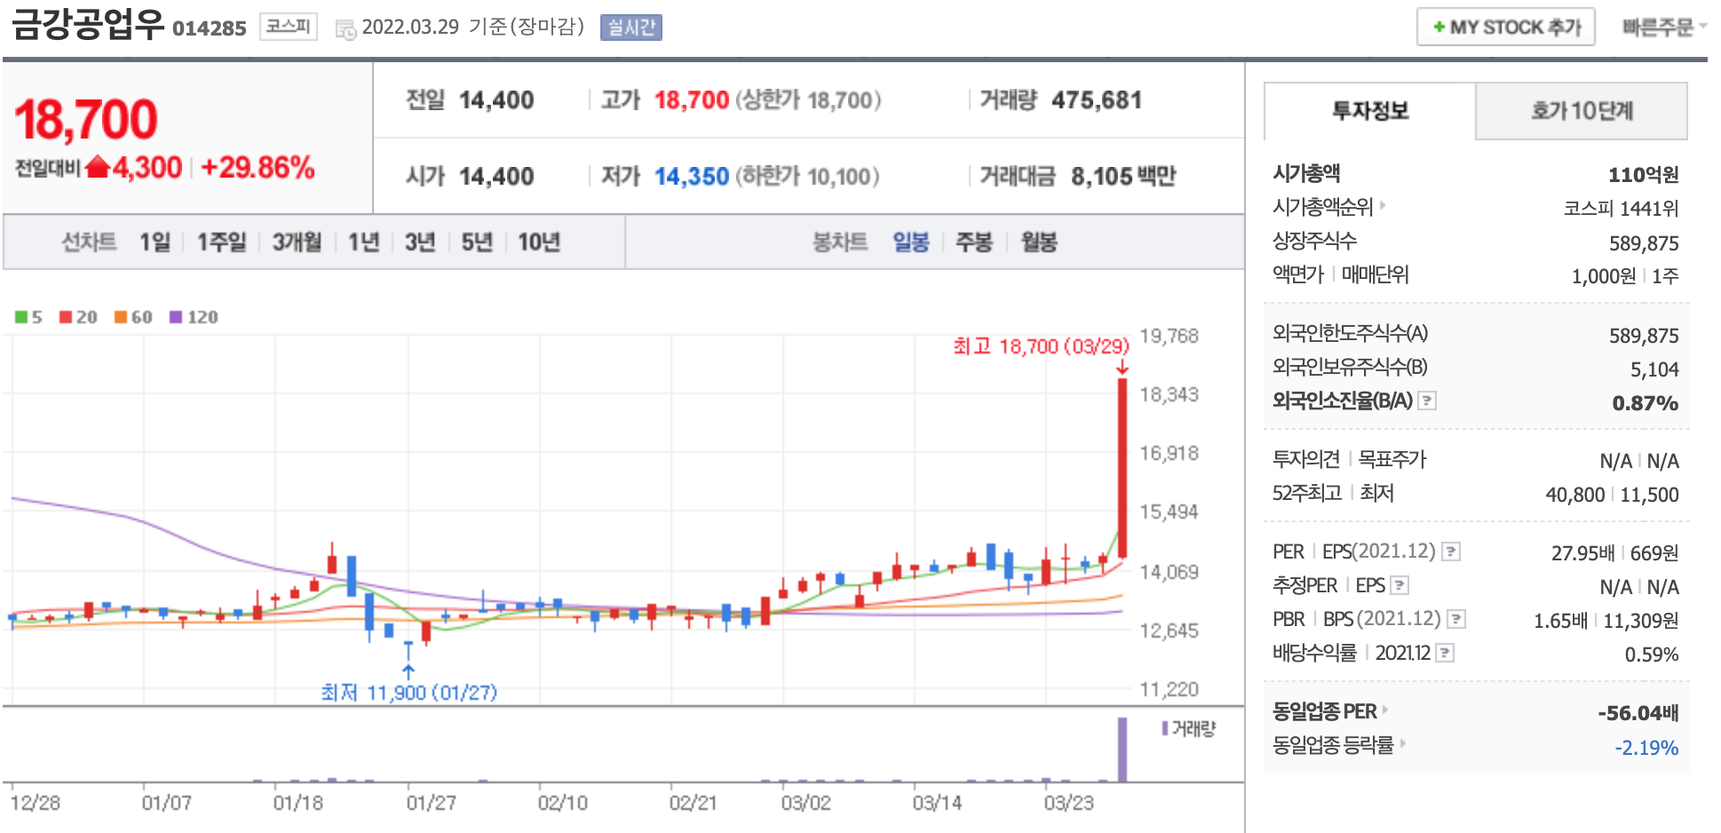Open the 빠른주문 dropdown
1721x833 pixels.
coord(1664,28)
